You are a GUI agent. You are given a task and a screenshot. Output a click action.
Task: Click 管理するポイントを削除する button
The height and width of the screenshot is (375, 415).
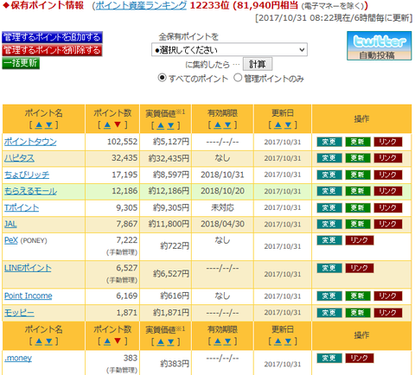pyautogui.click(x=52, y=50)
